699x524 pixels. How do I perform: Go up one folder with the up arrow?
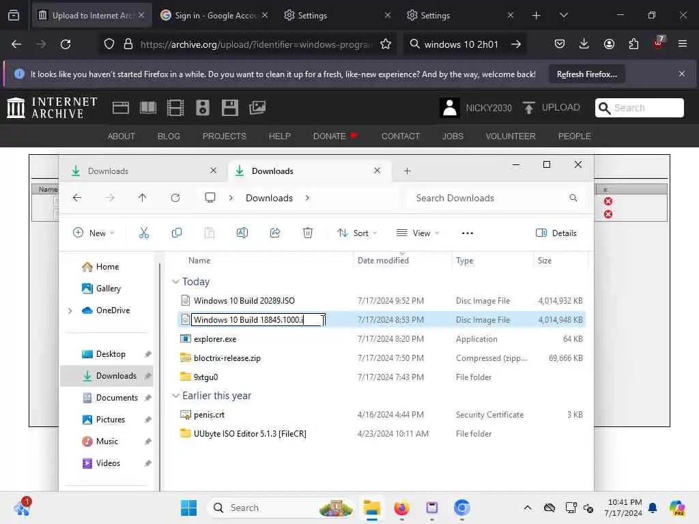pos(142,198)
